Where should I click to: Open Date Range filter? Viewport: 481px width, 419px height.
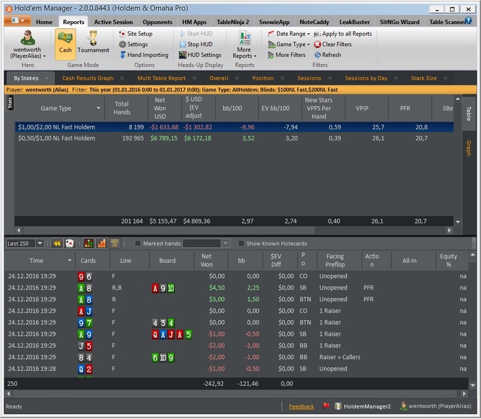(x=289, y=34)
